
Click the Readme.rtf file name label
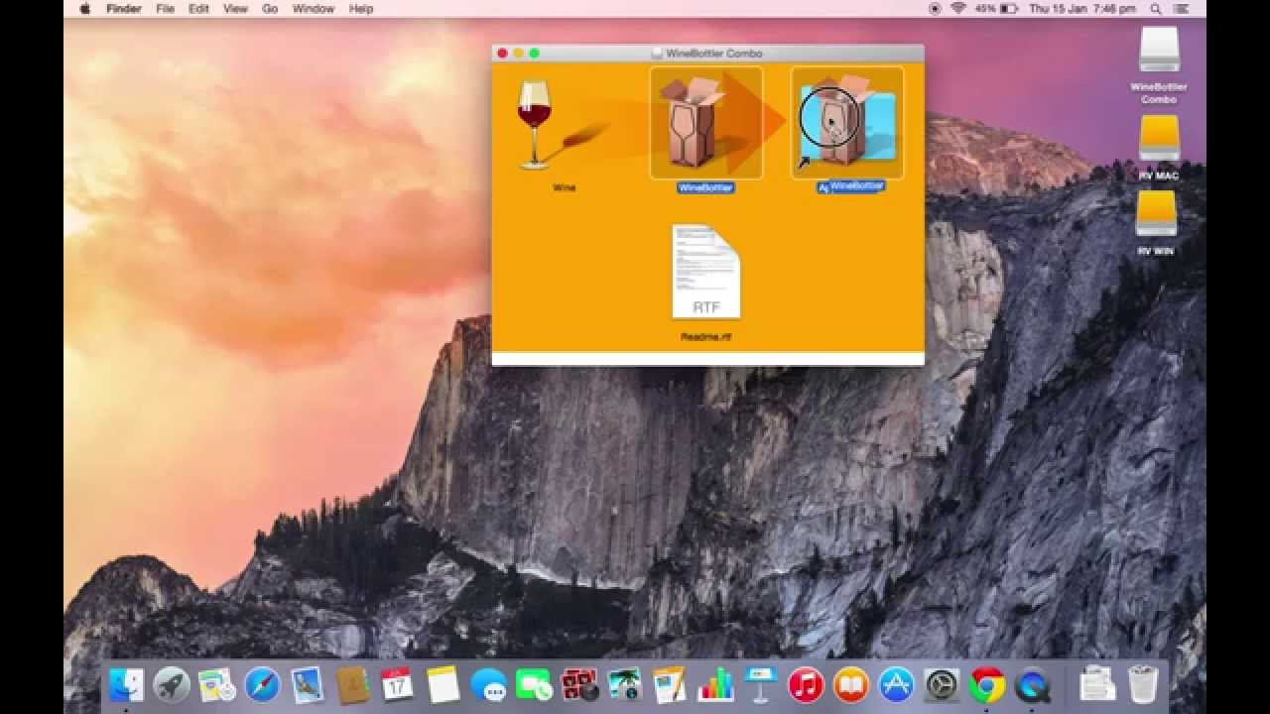coord(705,337)
